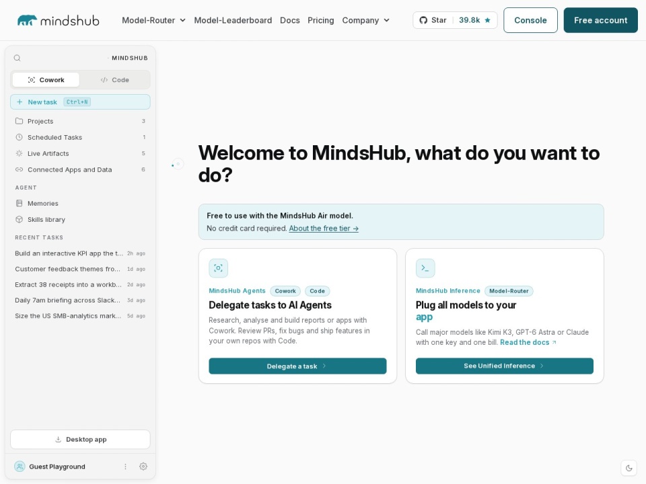This screenshot has height=484, width=646.
Task: Click the Guest Playground account name
Action: click(57, 467)
